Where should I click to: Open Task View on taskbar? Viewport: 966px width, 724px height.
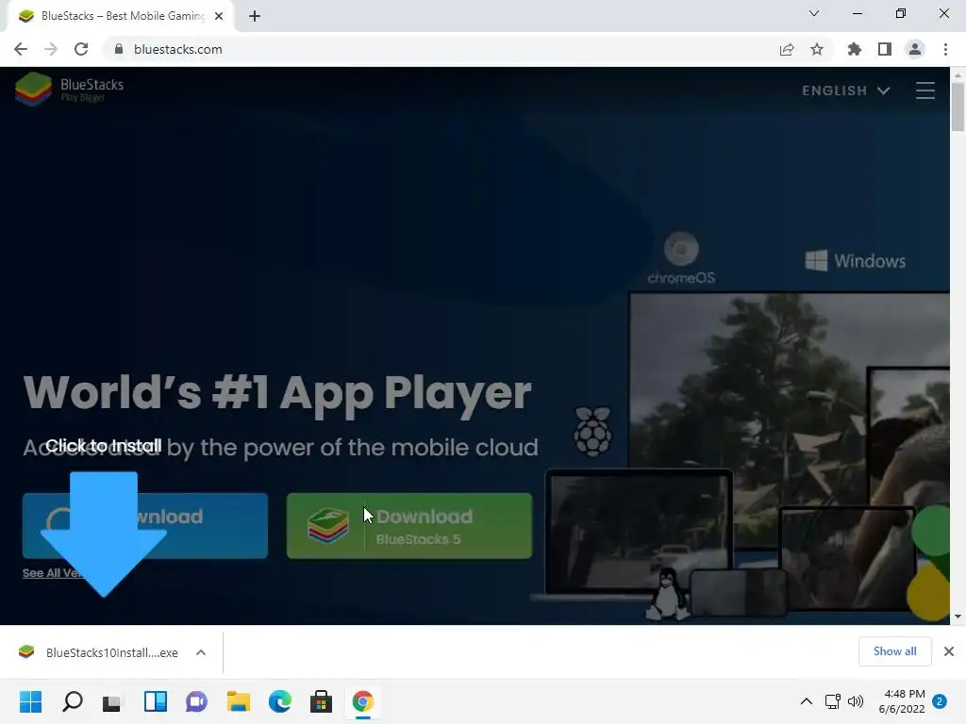point(113,701)
